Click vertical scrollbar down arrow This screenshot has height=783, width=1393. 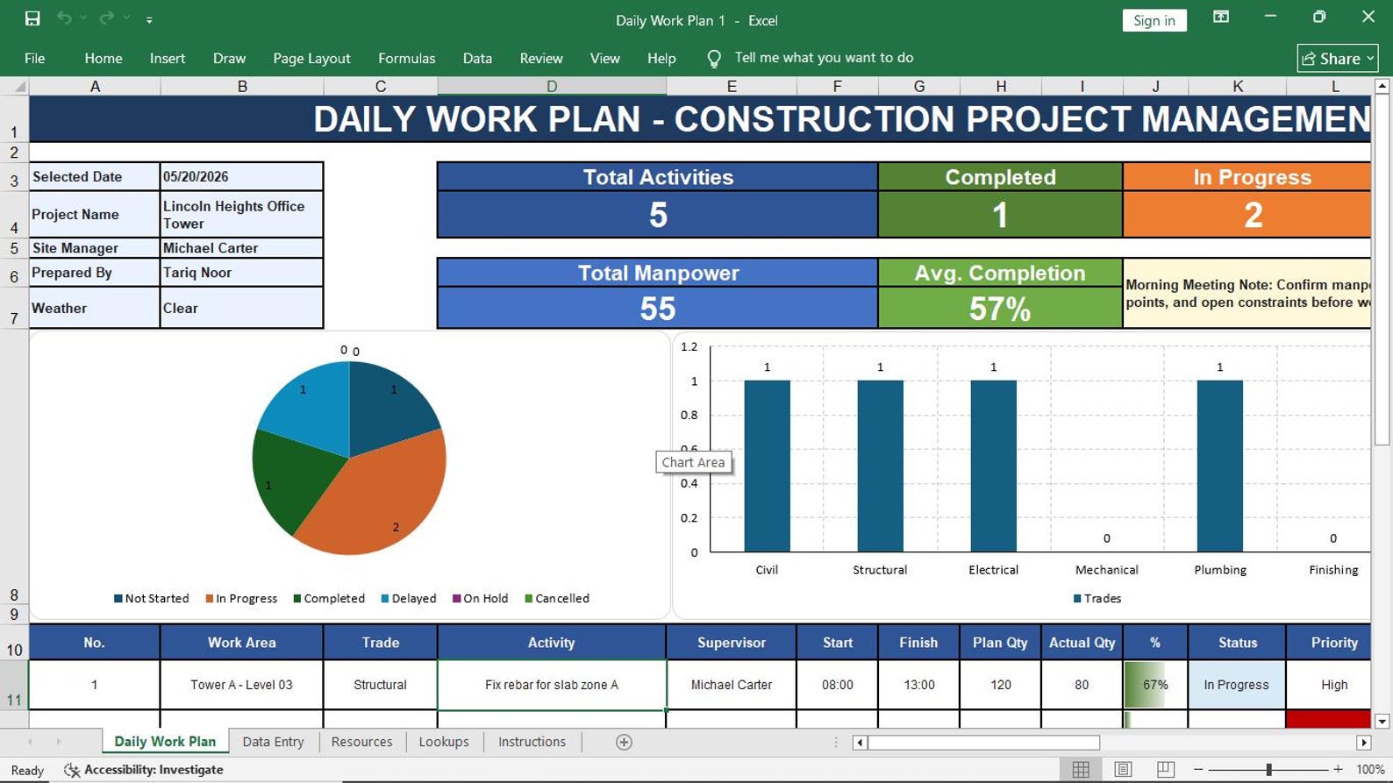(1382, 722)
